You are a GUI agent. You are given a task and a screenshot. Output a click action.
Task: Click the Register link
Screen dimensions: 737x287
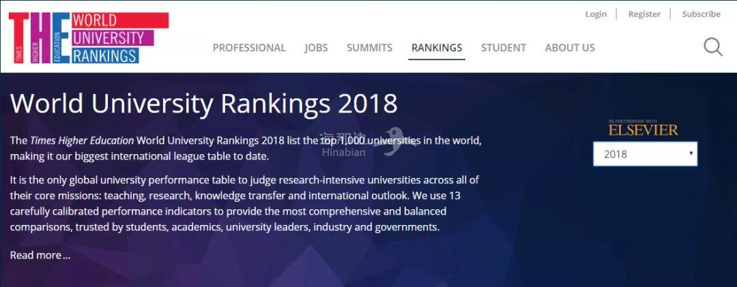coord(644,14)
